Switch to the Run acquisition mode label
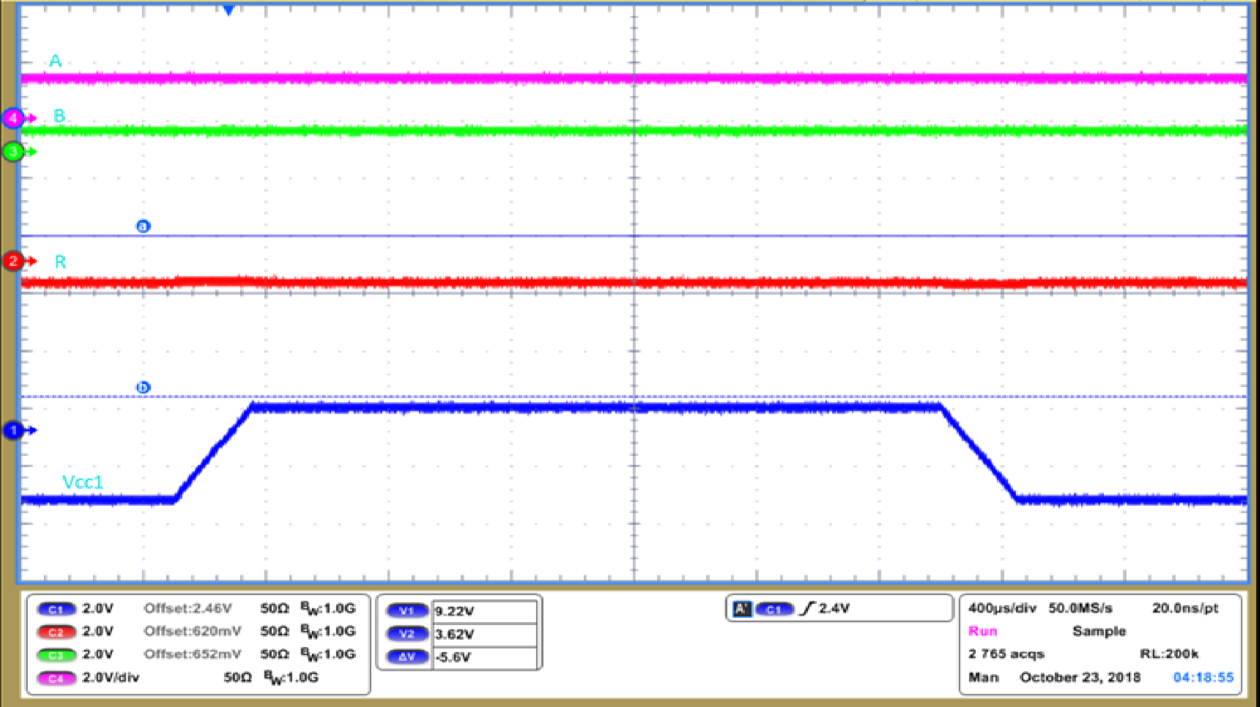The height and width of the screenshot is (707, 1260). [984, 631]
